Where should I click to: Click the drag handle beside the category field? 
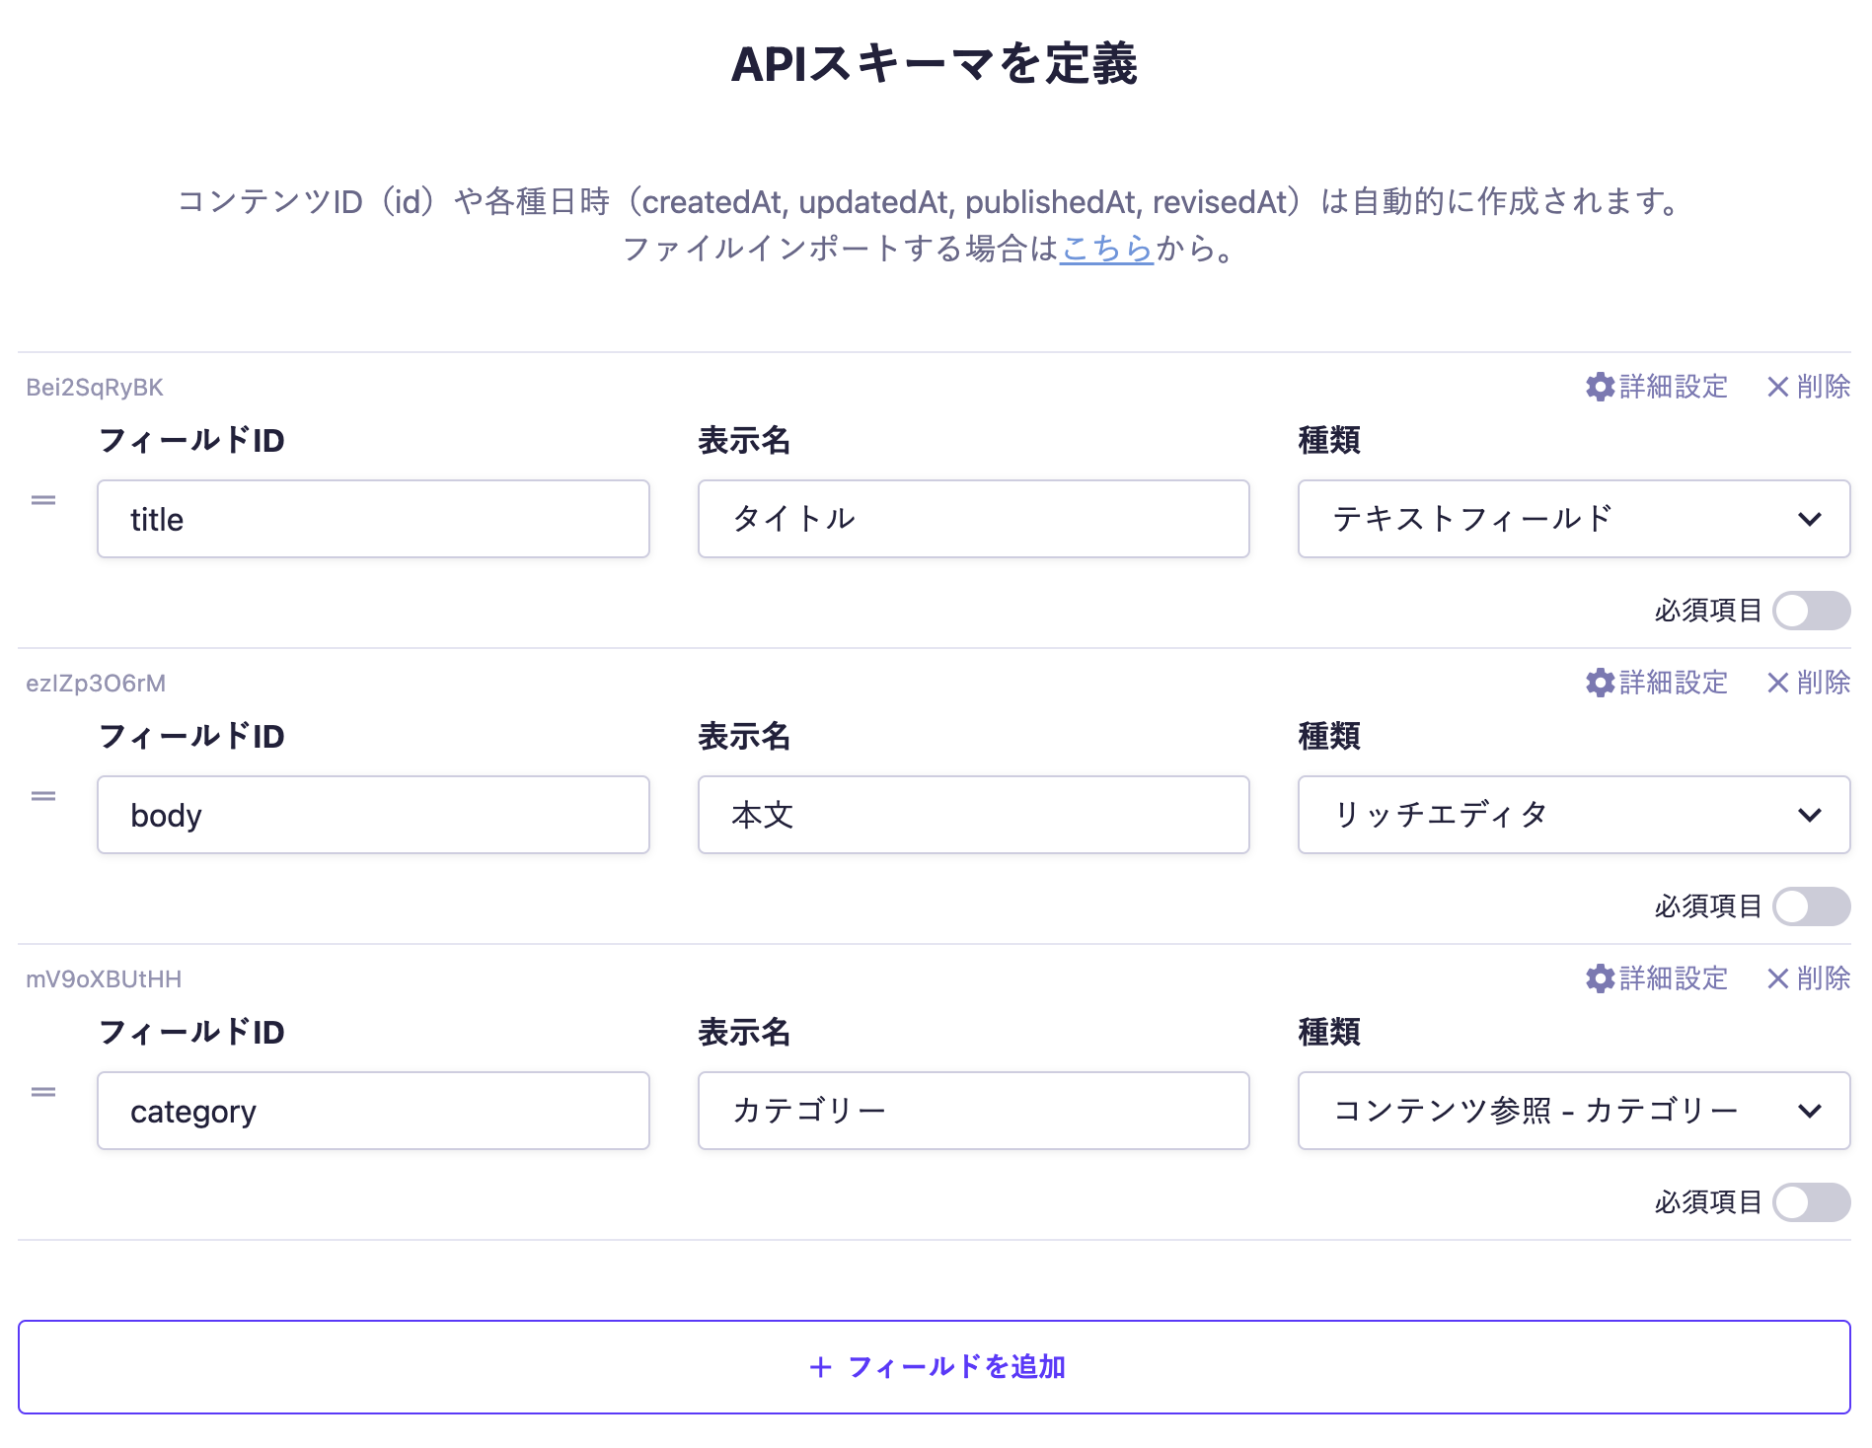click(x=43, y=1091)
